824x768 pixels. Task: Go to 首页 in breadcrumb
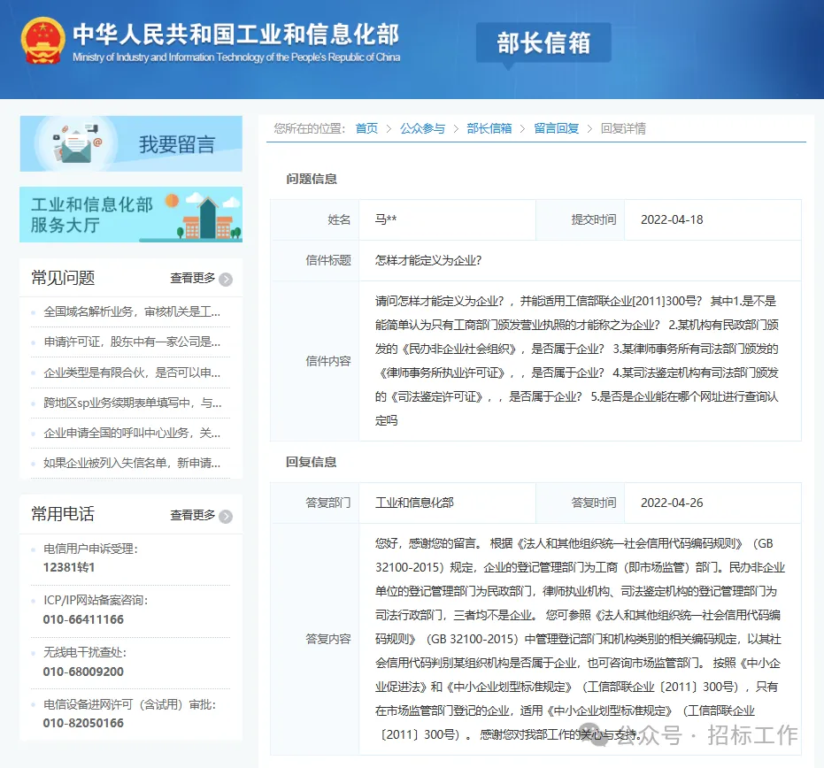click(366, 128)
